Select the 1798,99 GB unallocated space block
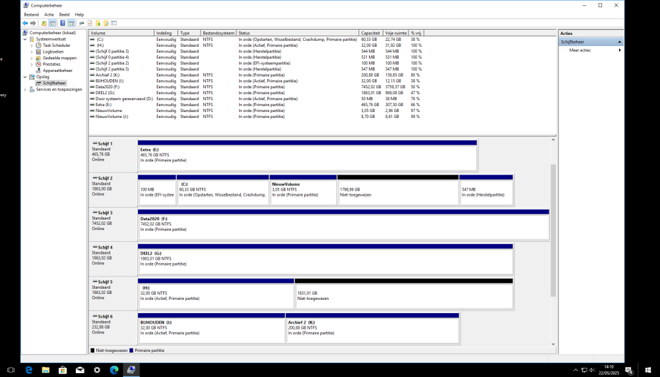Screen dimensions: 660x377 (x=397, y=191)
